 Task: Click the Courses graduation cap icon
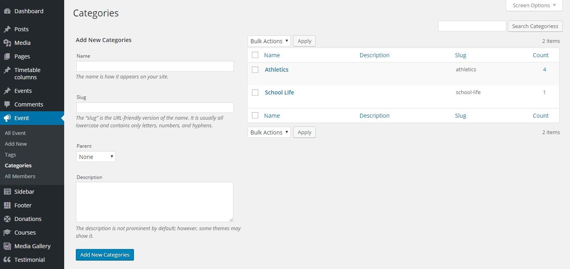(7, 233)
